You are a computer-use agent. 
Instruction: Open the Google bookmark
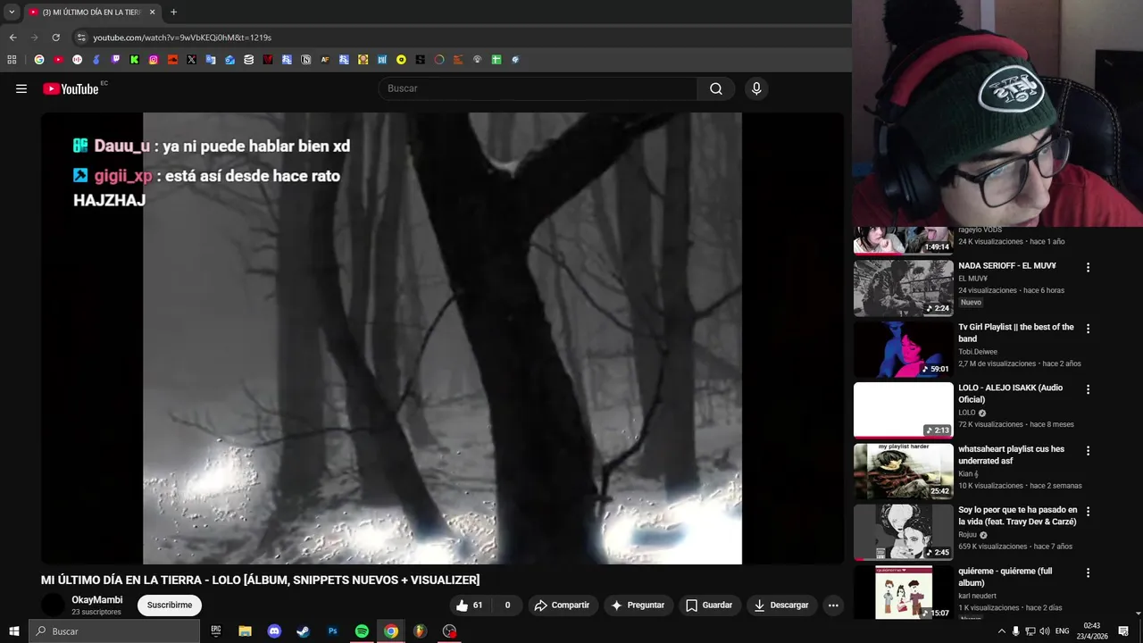click(38, 60)
